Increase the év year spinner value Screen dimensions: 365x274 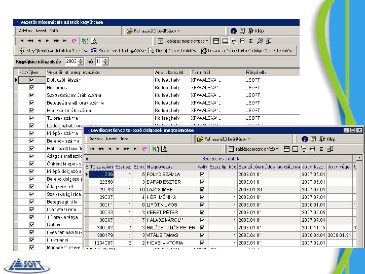(81, 60)
